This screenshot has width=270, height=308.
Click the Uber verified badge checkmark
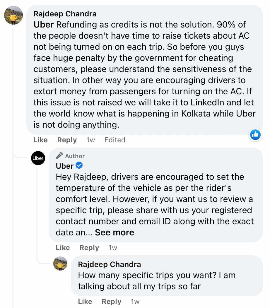[x=79, y=166]
